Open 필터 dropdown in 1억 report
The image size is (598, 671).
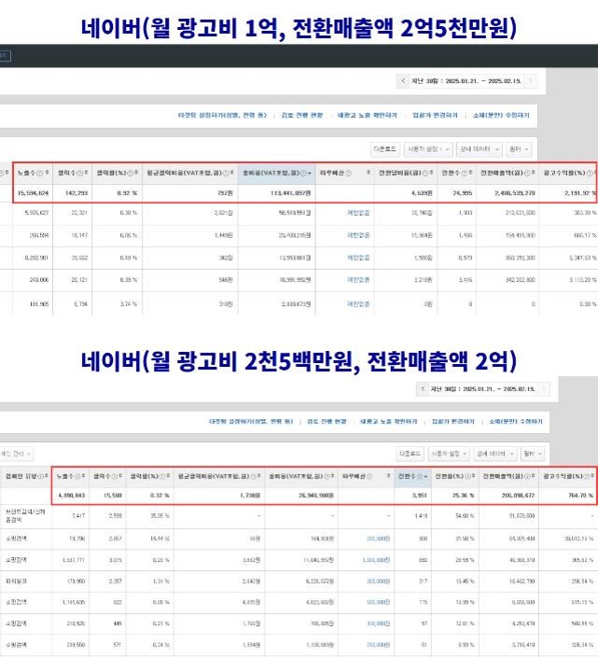(519, 149)
